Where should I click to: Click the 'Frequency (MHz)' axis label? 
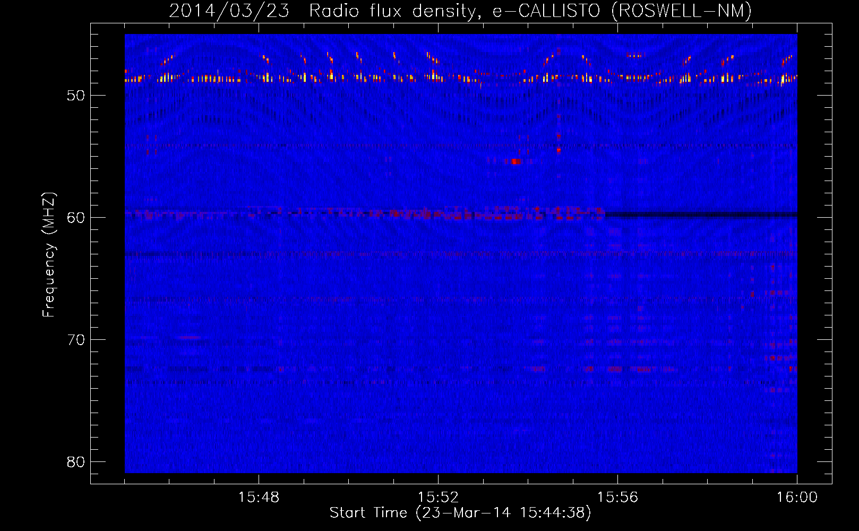49,255
